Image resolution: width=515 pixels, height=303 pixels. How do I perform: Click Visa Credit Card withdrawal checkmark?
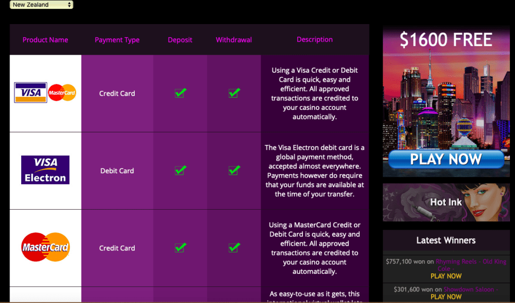(234, 93)
